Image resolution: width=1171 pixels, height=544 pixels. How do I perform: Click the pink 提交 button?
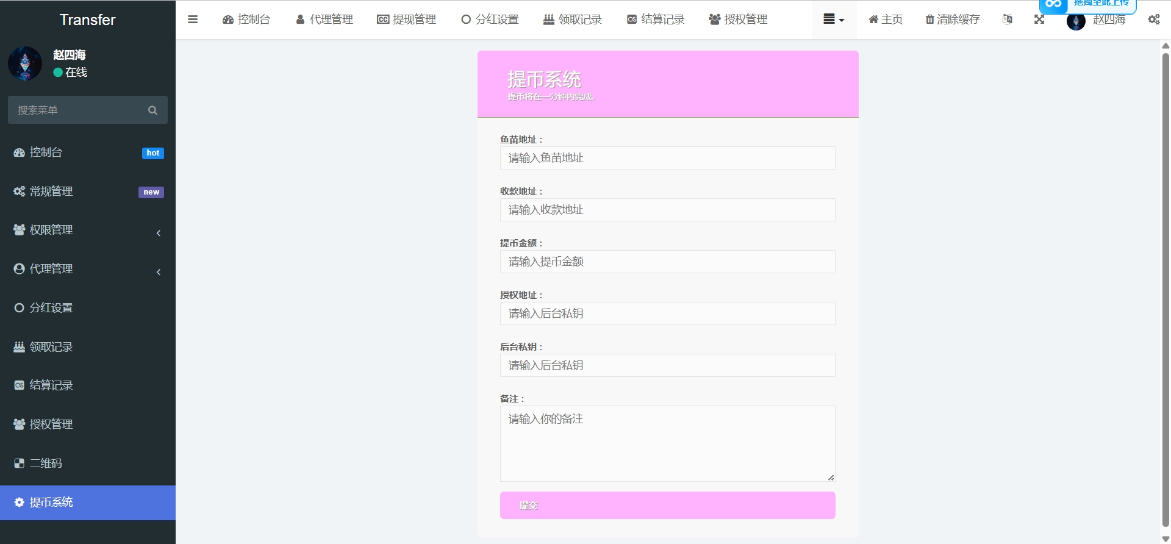[667, 506]
